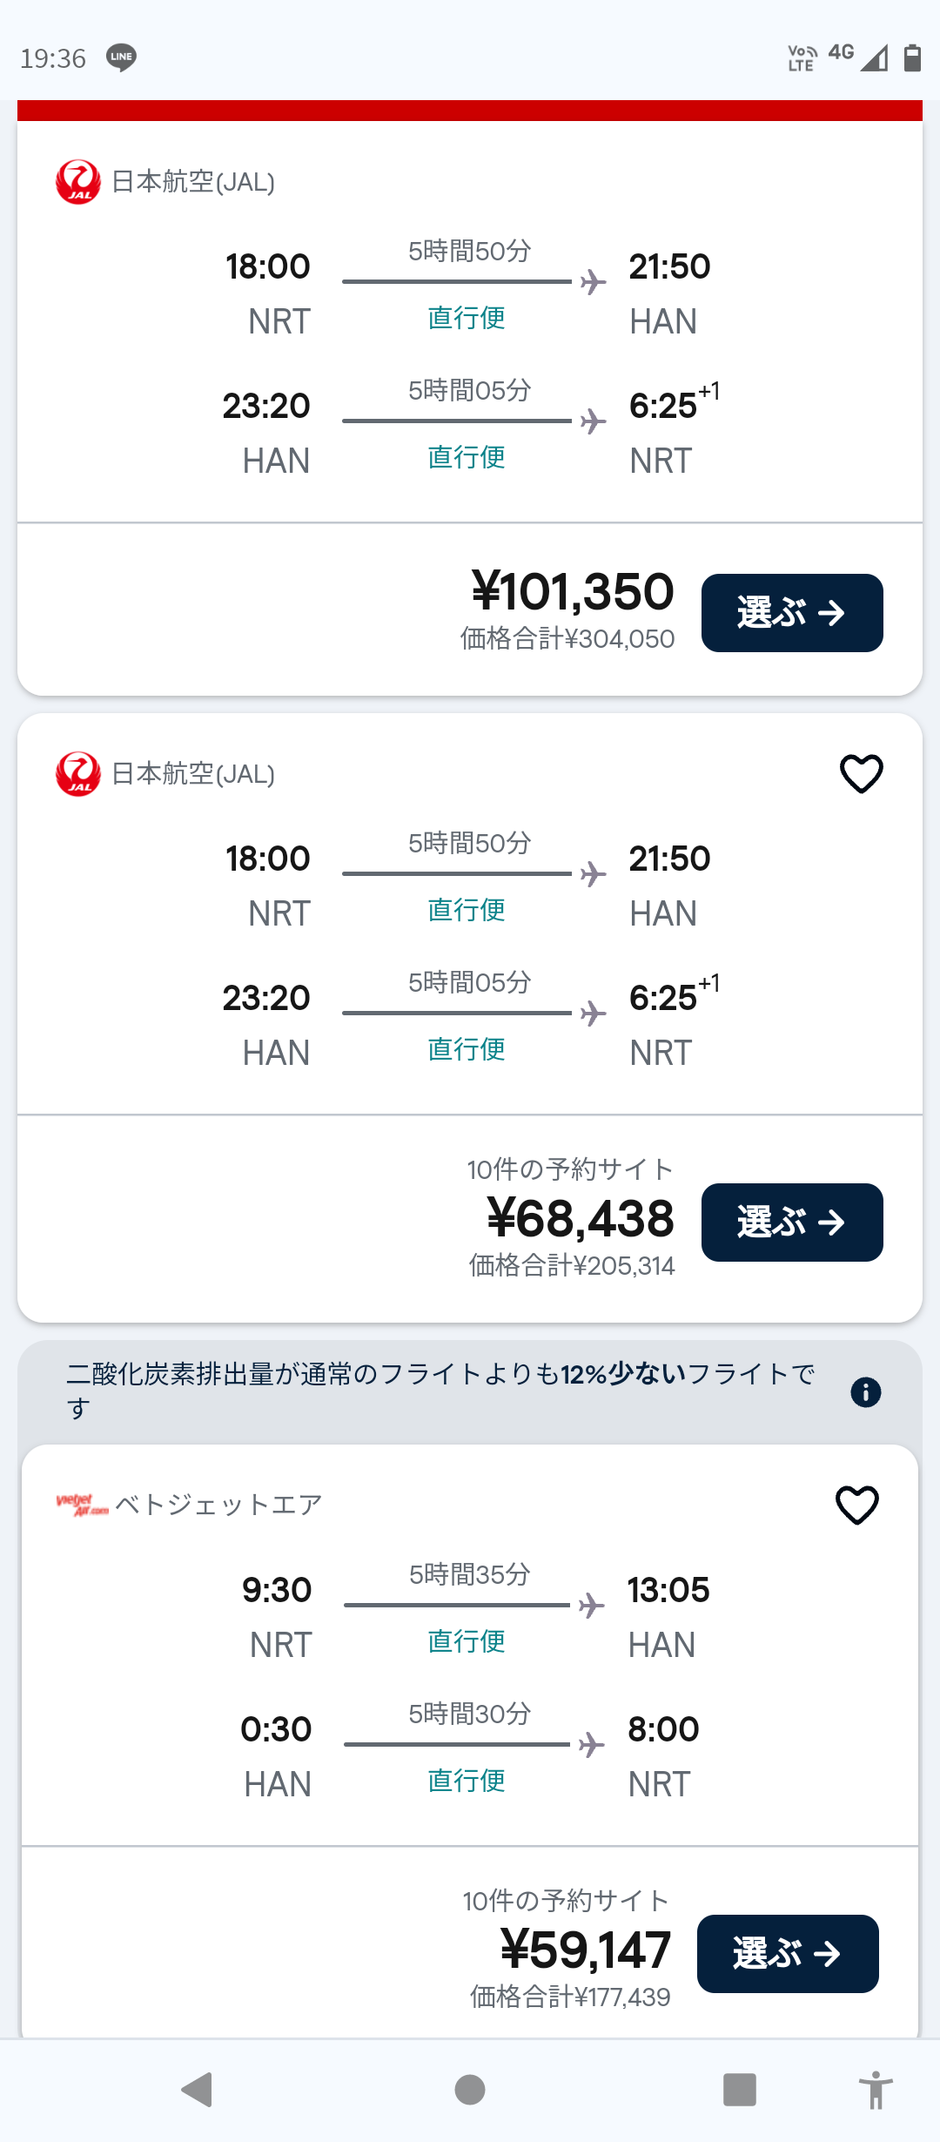The height and width of the screenshot is (2142, 940).
Task: Tap JAL logo in the ¥68,438 card
Action: pos(78,774)
